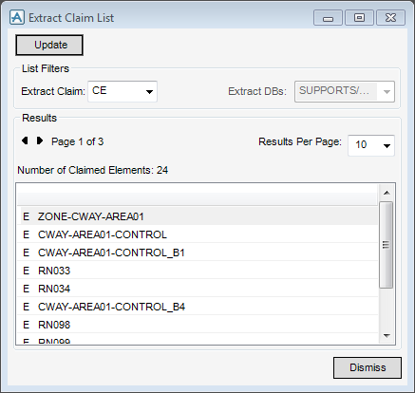The image size is (415, 393).
Task: Click scrollbar up arrow in results list
Action: click(x=387, y=193)
